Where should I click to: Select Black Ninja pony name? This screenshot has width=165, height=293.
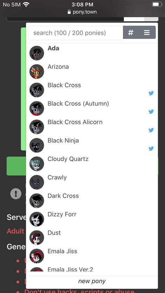pos(63,140)
